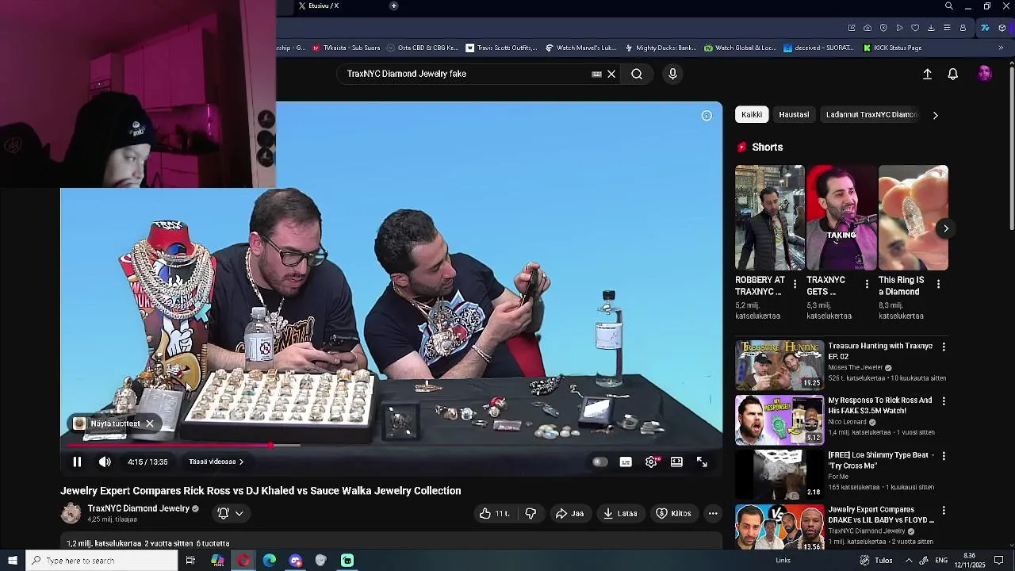The image size is (1015, 571).
Task: Toggle the autoplay switch in player
Action: (599, 462)
